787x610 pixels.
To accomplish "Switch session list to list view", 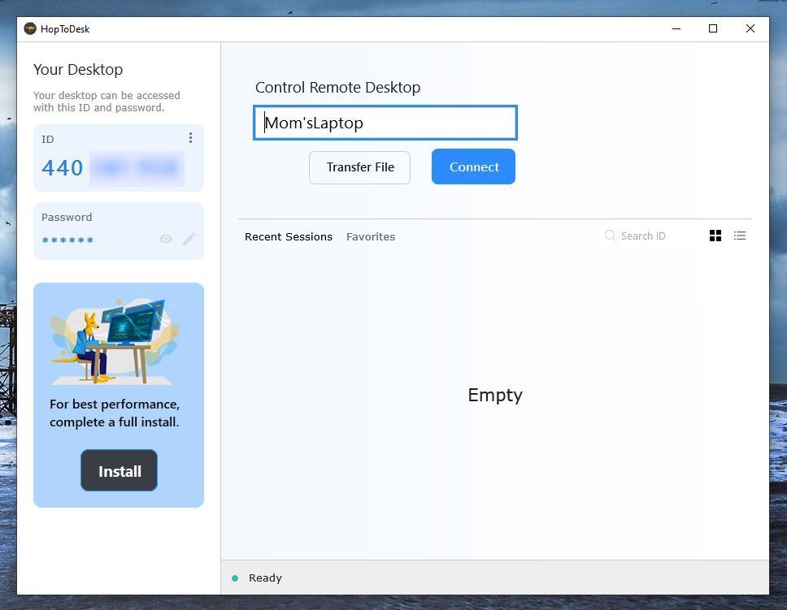I will click(739, 236).
